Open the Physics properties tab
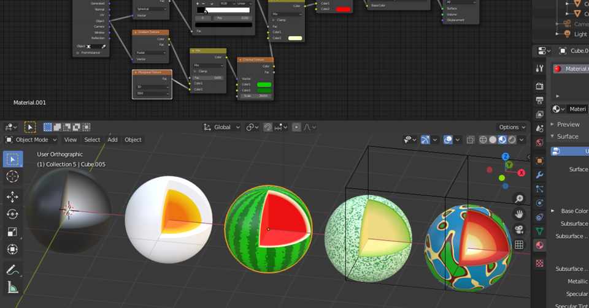The height and width of the screenshot is (308, 589). pos(540,203)
